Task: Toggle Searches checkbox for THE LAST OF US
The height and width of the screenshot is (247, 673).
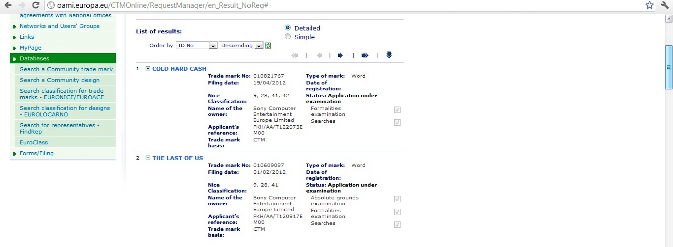Action: [398, 224]
